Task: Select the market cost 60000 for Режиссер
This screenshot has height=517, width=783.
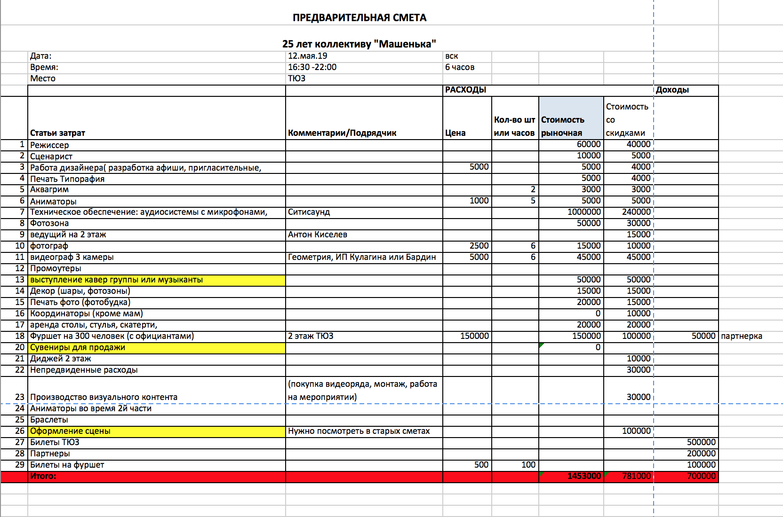Action: point(571,145)
